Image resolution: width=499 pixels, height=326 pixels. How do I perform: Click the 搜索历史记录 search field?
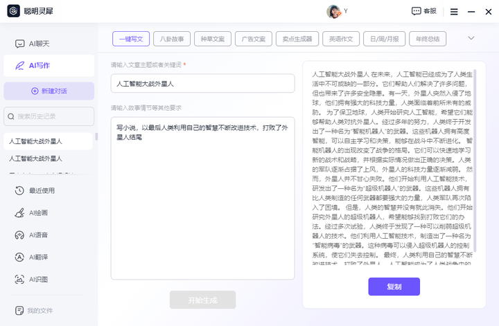(50, 116)
